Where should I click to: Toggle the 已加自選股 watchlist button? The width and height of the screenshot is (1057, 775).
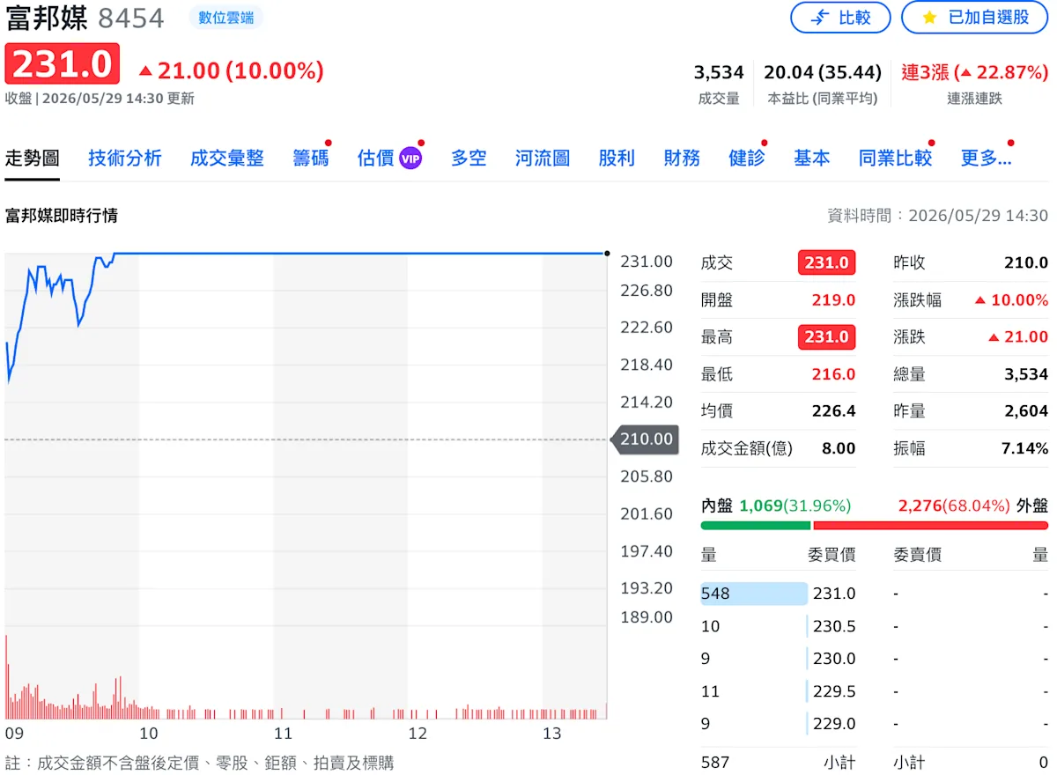[x=974, y=18]
